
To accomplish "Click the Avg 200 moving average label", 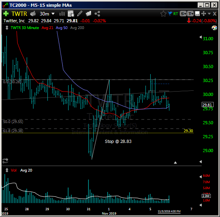I will click(77, 28).
